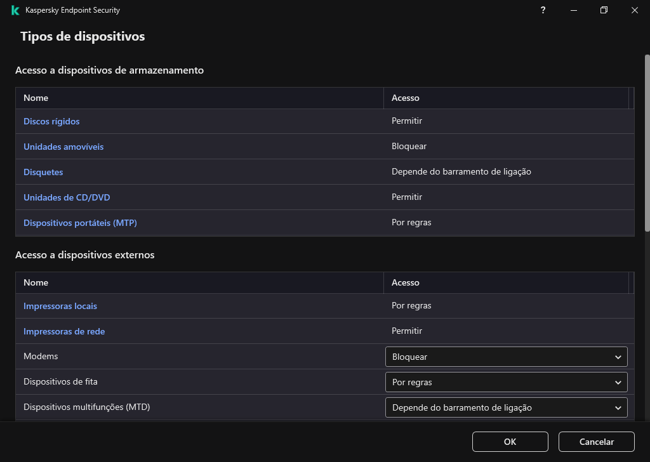Open Unidades amovíveis device settings
Image resolution: width=650 pixels, height=462 pixels.
point(63,147)
